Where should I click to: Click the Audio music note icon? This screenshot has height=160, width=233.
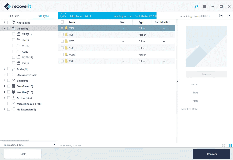pyautogui.click(x=14, y=69)
